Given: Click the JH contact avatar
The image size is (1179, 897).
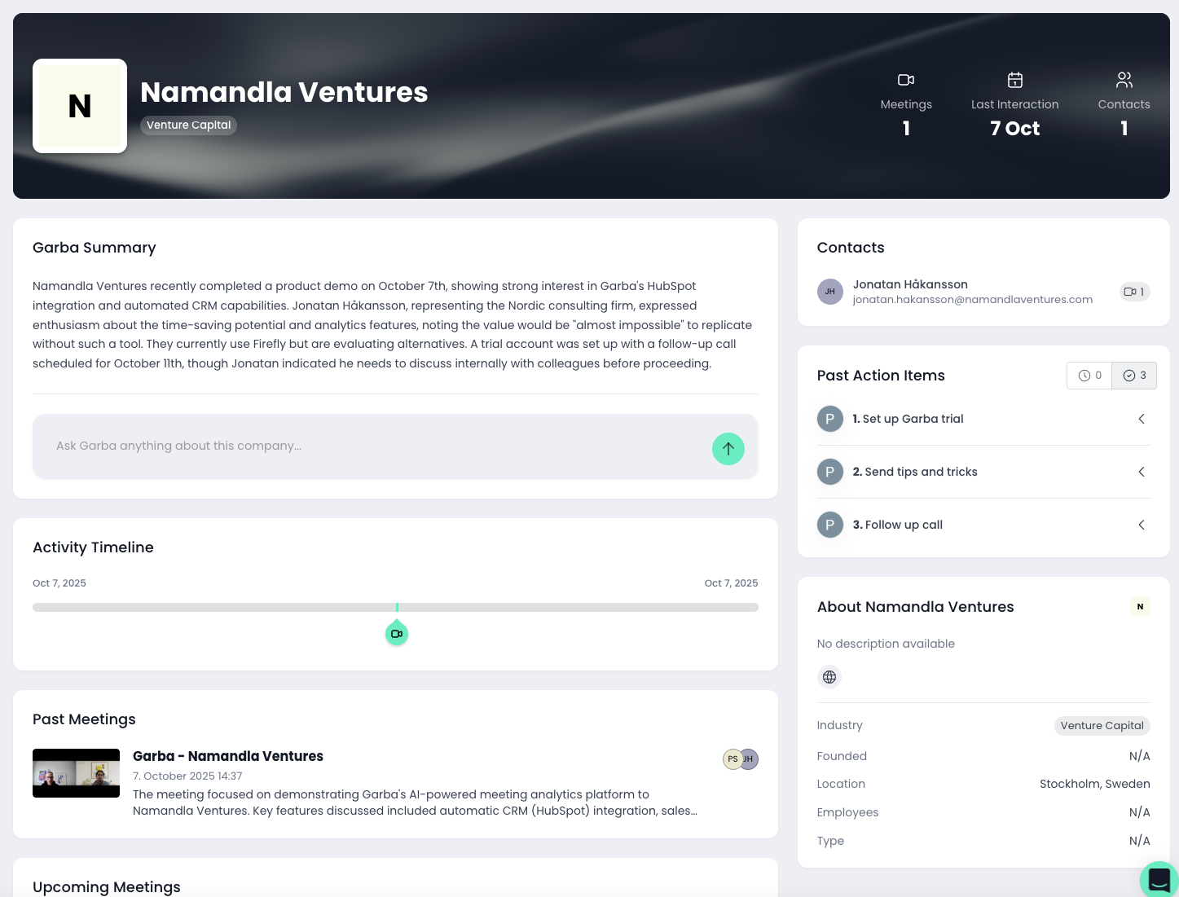Looking at the screenshot, I should click(x=829, y=292).
